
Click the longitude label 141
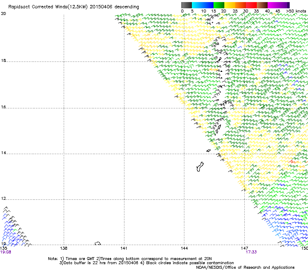click(x=124, y=248)
